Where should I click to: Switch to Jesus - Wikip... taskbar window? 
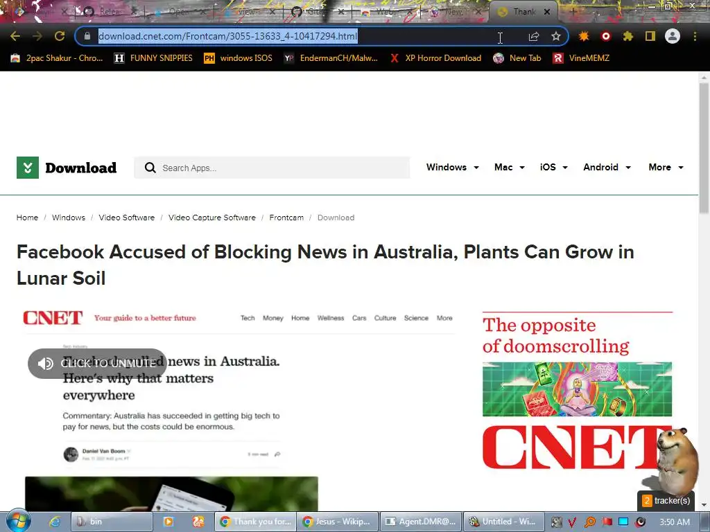click(x=338, y=522)
